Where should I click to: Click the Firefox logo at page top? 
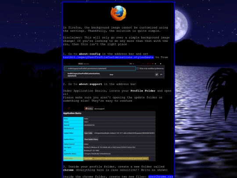pyautogui.click(x=118, y=13)
